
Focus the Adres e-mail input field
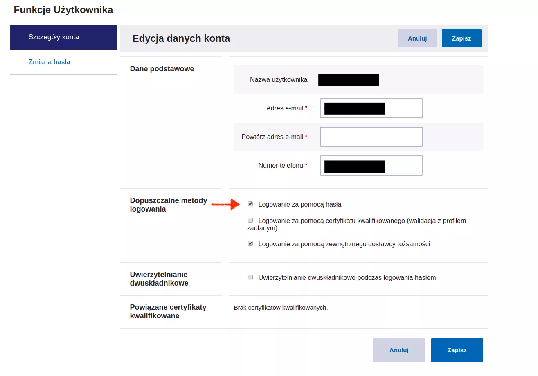point(403,108)
